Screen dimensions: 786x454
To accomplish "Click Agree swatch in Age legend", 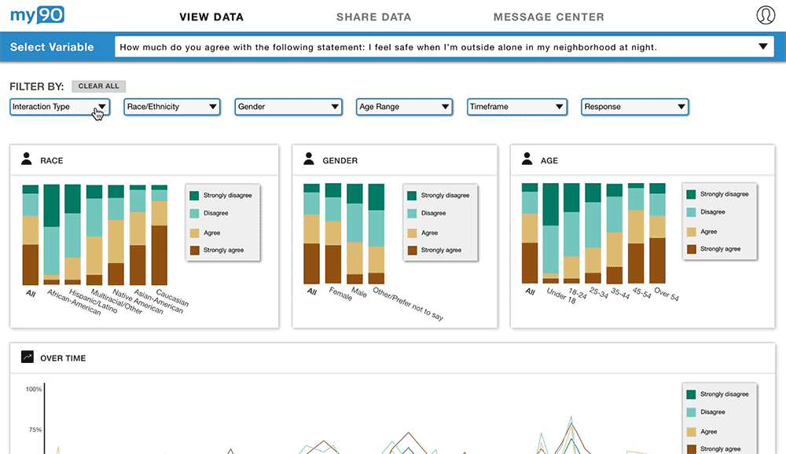I will pos(691,232).
